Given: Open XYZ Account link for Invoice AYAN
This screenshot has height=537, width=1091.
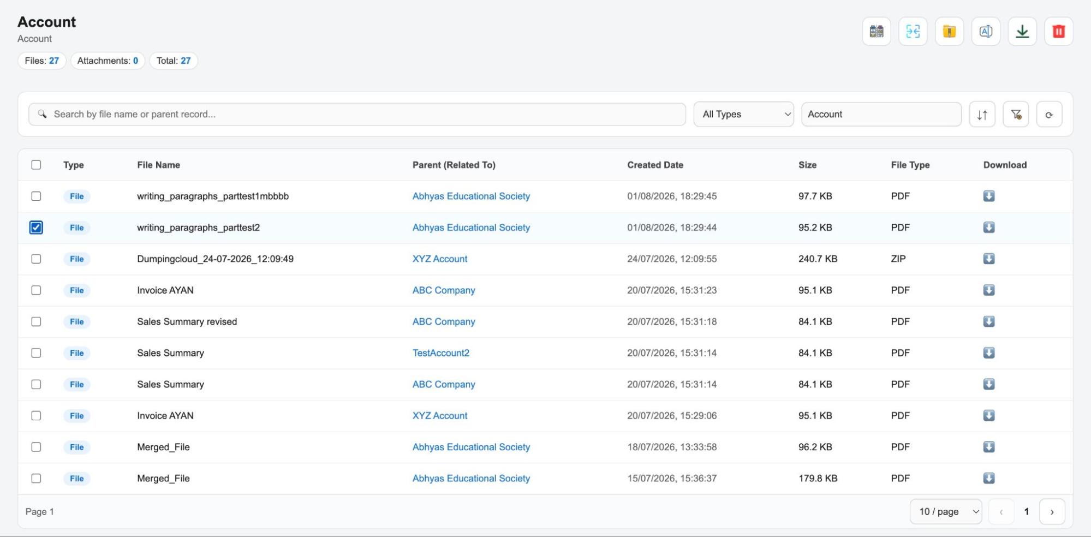Looking at the screenshot, I should point(440,416).
